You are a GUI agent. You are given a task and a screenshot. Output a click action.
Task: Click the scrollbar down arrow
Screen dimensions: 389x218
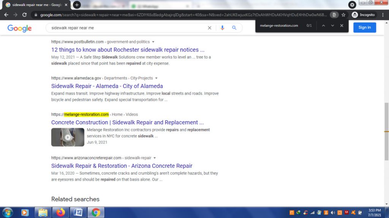(386, 204)
